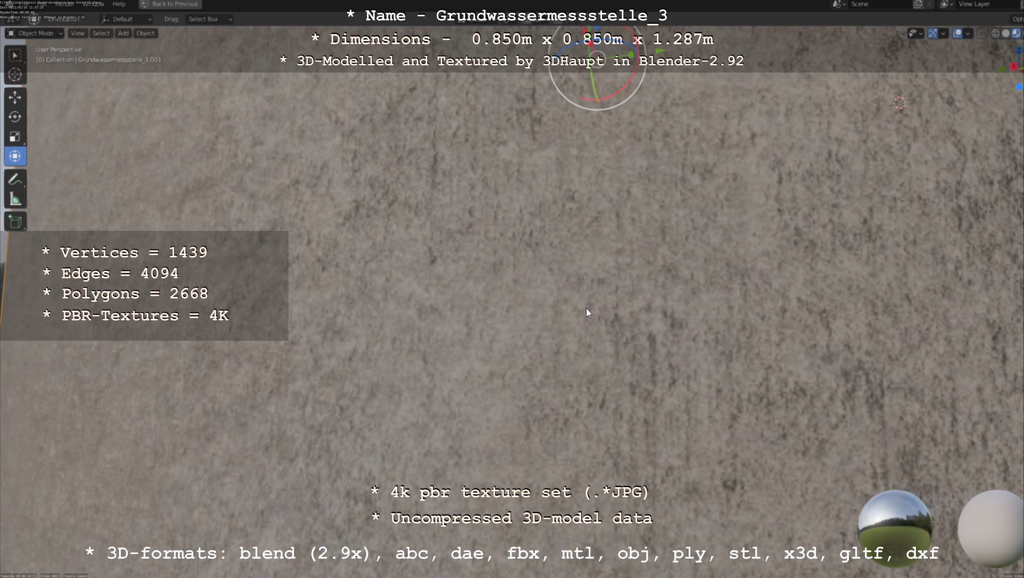The height and width of the screenshot is (578, 1024).
Task: Open the Help menu
Action: point(119,4)
